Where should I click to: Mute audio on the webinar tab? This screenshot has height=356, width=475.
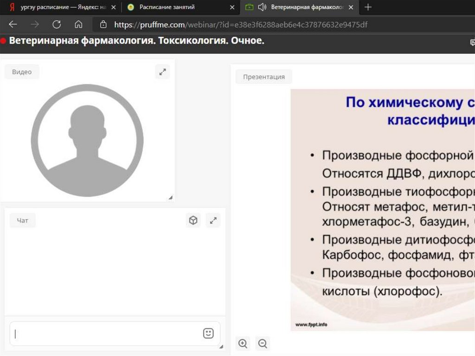click(262, 7)
